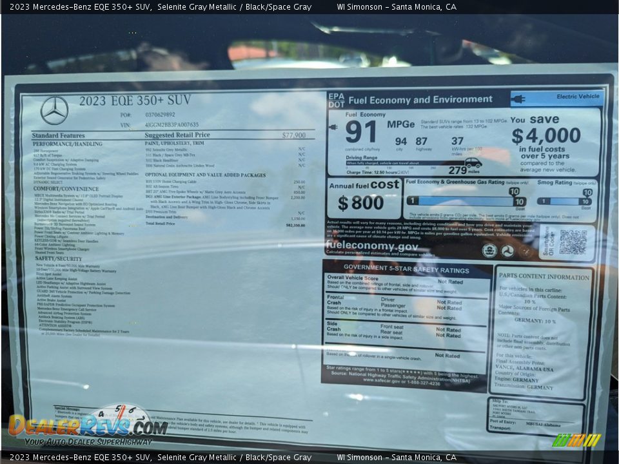This screenshot has width=619, height=464.
Task: Click the 87 highway MPGe value
Action: (x=421, y=141)
